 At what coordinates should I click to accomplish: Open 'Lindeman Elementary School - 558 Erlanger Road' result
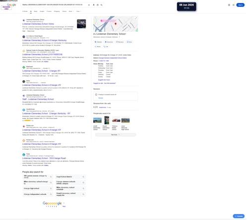click(x=44, y=158)
